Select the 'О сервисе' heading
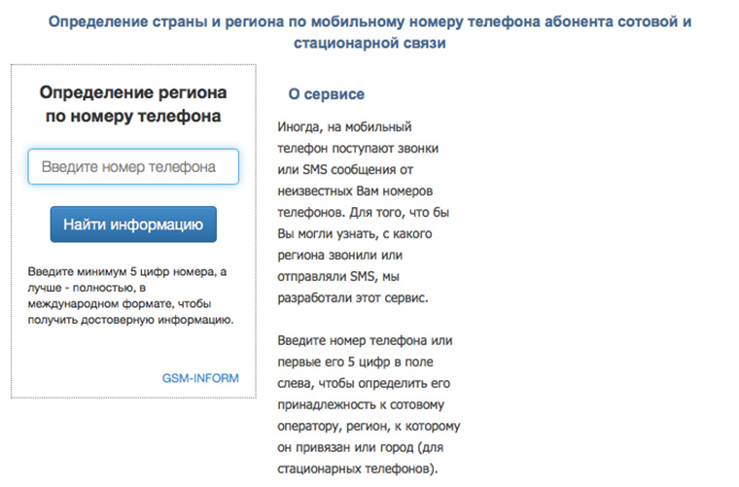739x487 pixels. pyautogui.click(x=326, y=94)
